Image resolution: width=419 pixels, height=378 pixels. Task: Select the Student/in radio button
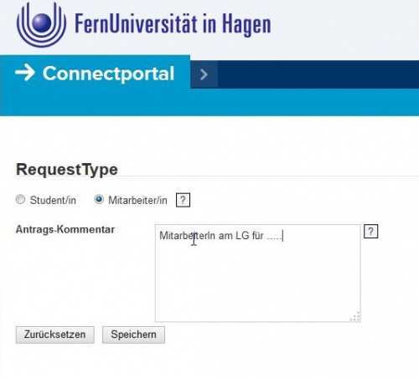[20, 200]
